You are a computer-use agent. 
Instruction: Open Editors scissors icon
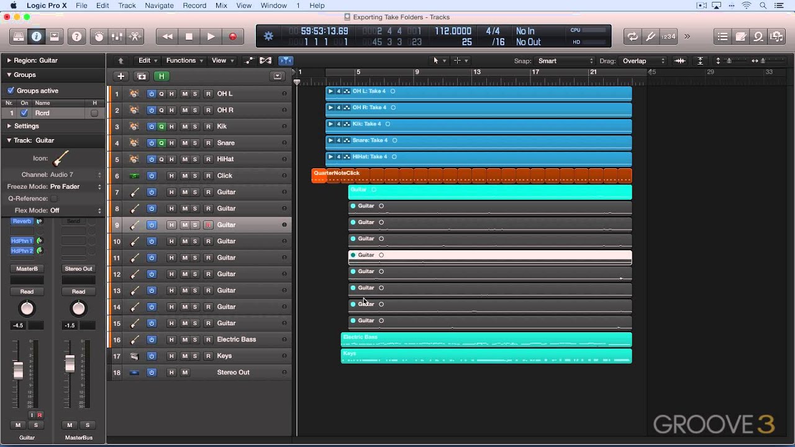(135, 37)
